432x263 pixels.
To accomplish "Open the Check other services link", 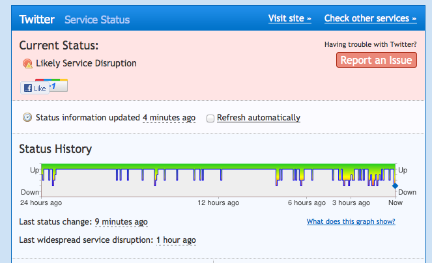I will click(370, 18).
